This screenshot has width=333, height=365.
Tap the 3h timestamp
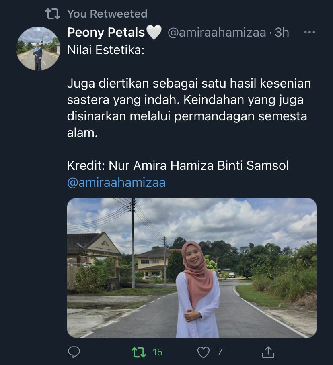point(282,32)
